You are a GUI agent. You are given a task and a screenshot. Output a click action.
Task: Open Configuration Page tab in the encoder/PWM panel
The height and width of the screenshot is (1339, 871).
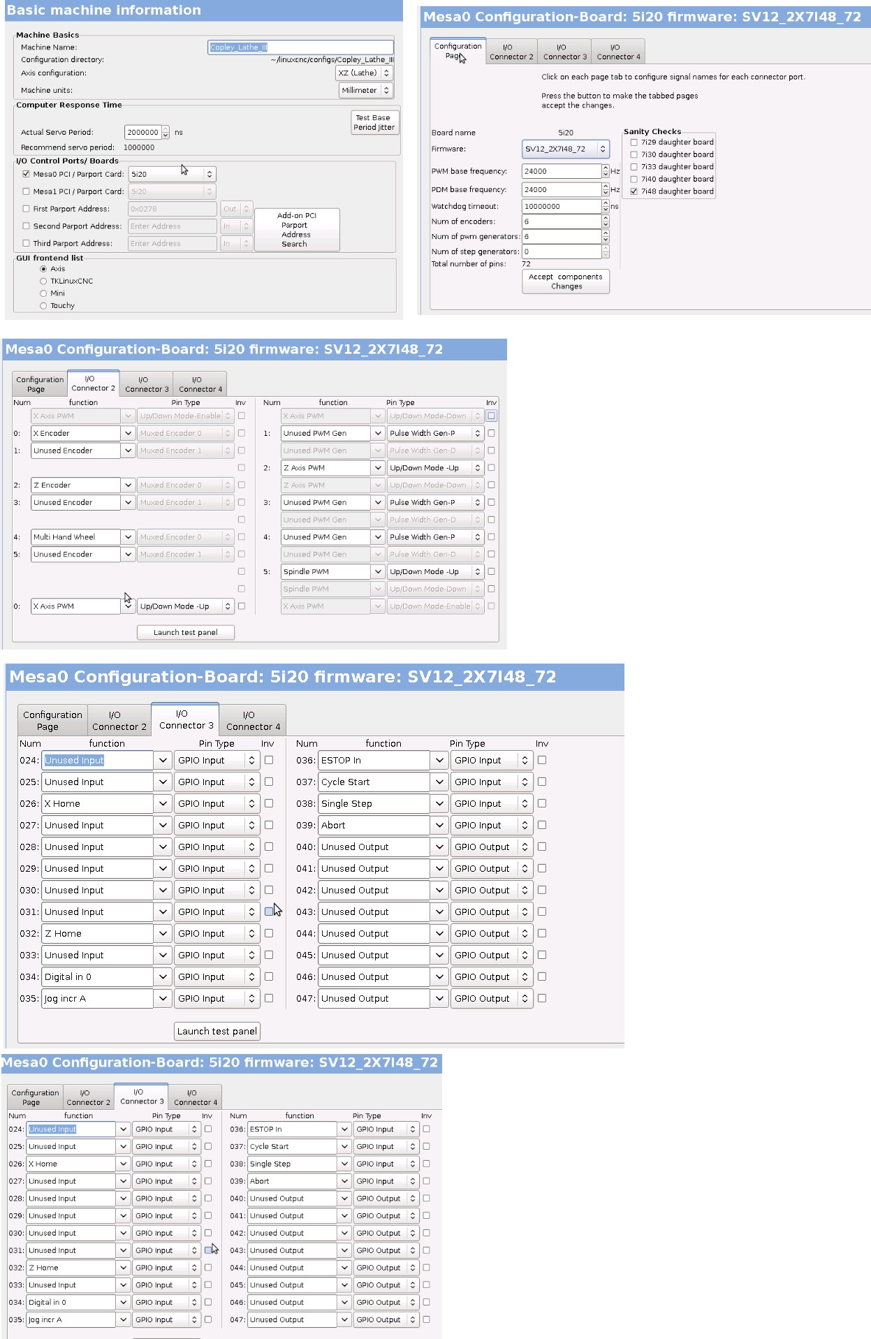(40, 384)
